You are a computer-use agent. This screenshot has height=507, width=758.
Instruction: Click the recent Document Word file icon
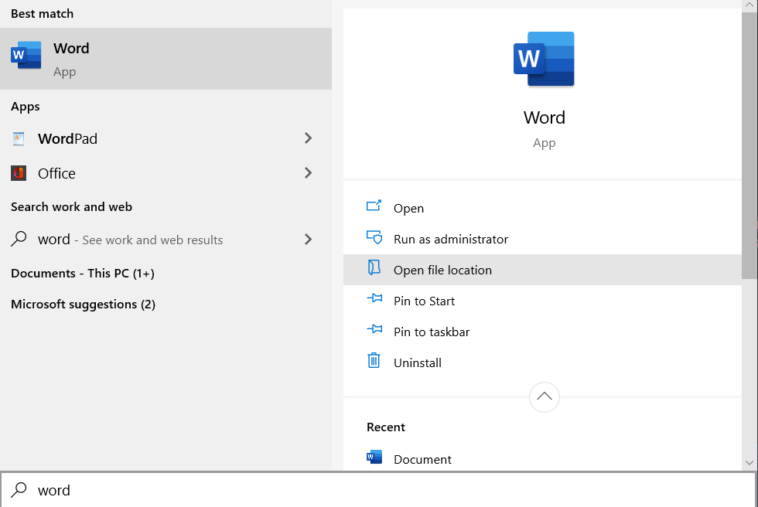pyautogui.click(x=374, y=457)
